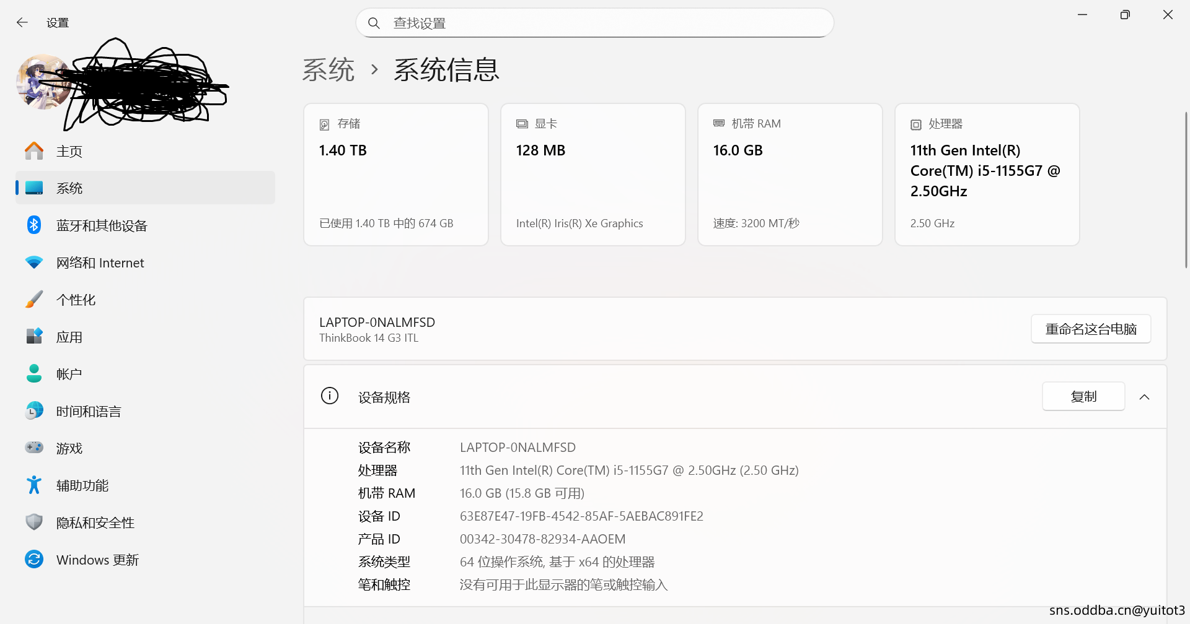Focus the 查找设置 search field

tap(595, 23)
